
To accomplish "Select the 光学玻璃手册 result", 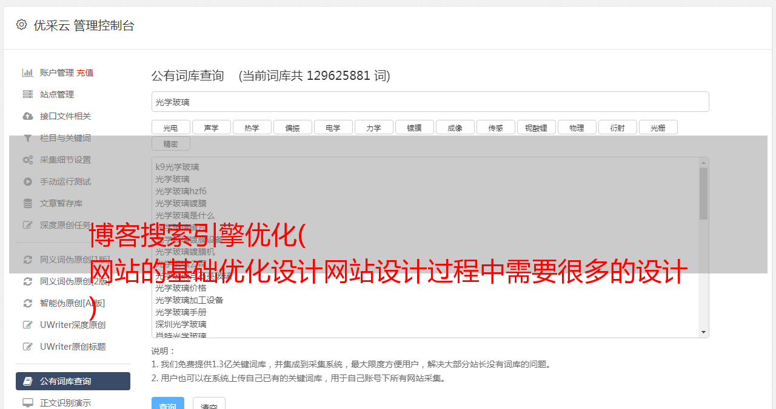I will pos(181,312).
